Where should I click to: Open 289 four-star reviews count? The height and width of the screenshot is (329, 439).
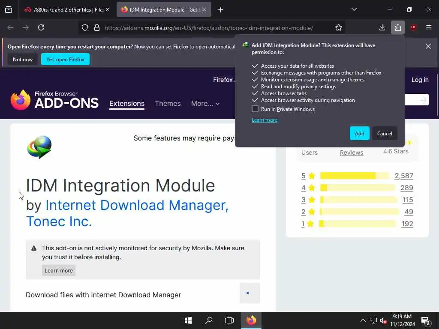pos(406,188)
